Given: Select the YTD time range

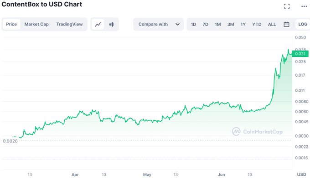Looking at the screenshot, I should [257, 25].
